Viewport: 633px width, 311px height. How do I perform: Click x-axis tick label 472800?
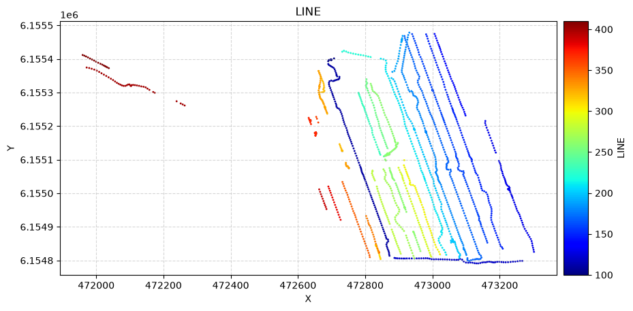coord(365,285)
